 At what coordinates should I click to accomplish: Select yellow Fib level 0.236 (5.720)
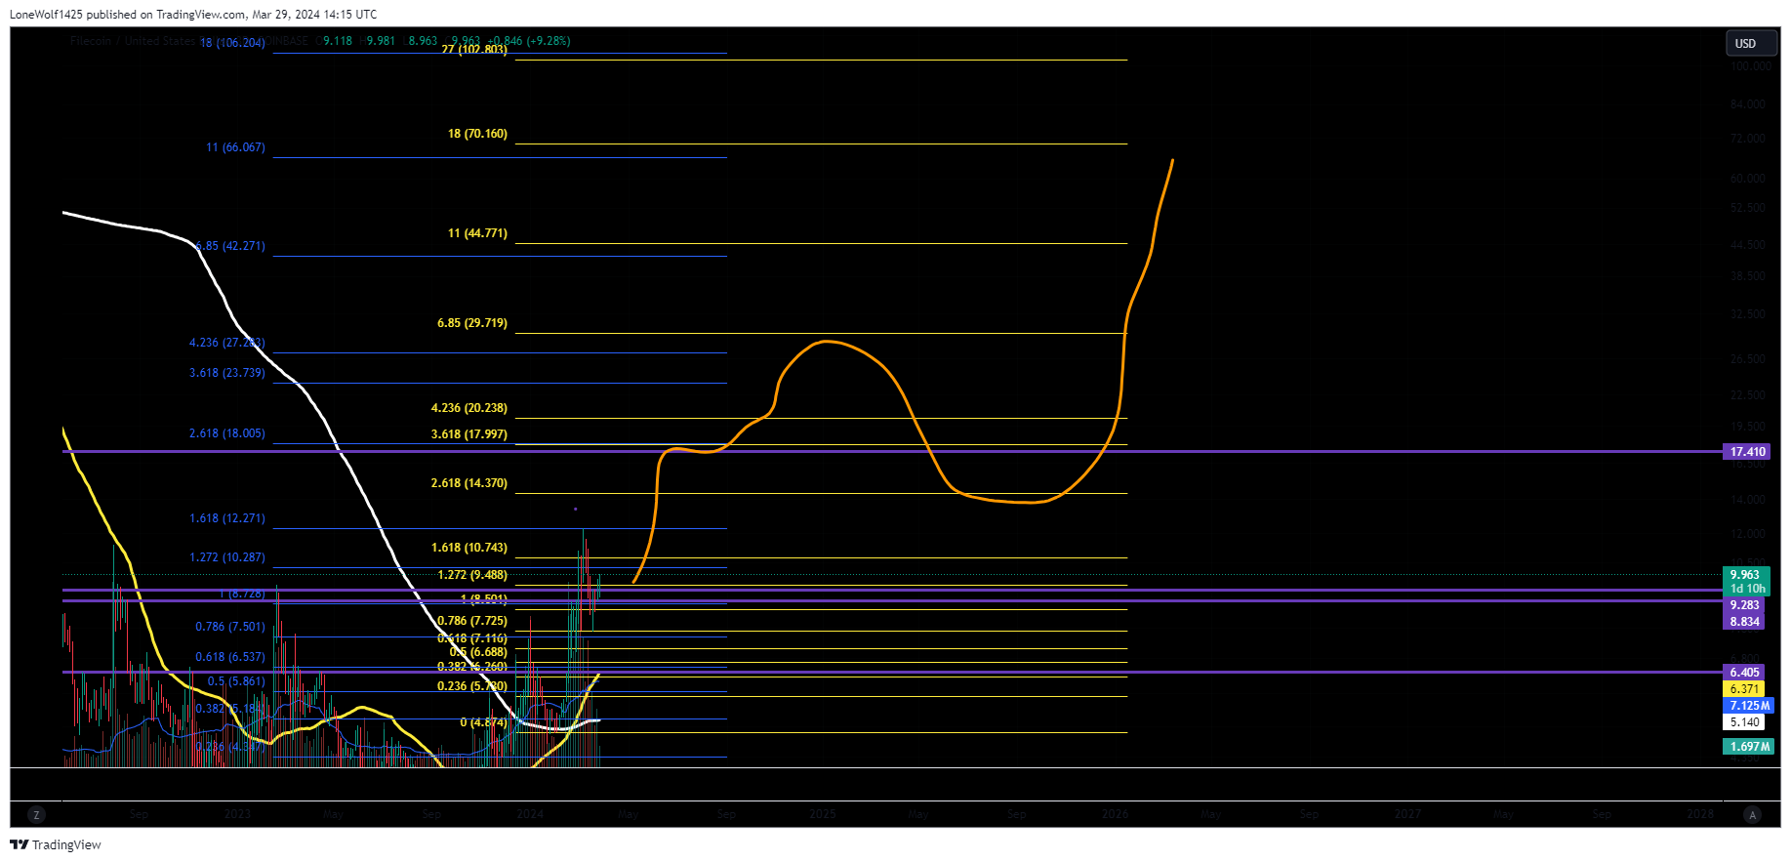[x=472, y=686]
